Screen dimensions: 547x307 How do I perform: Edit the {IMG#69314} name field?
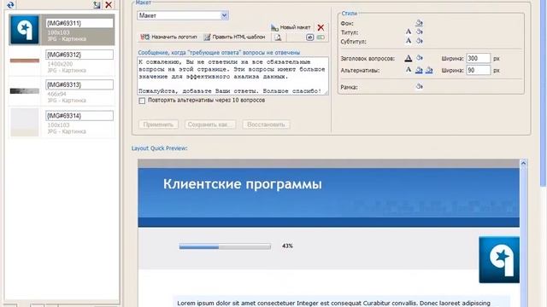pyautogui.click(x=79, y=116)
